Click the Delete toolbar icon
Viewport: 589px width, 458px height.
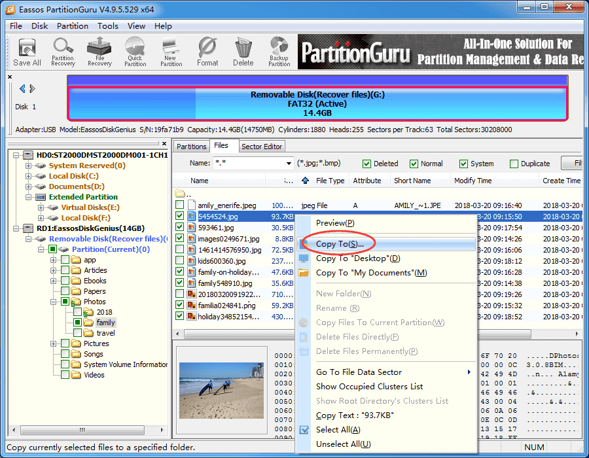pos(243,52)
